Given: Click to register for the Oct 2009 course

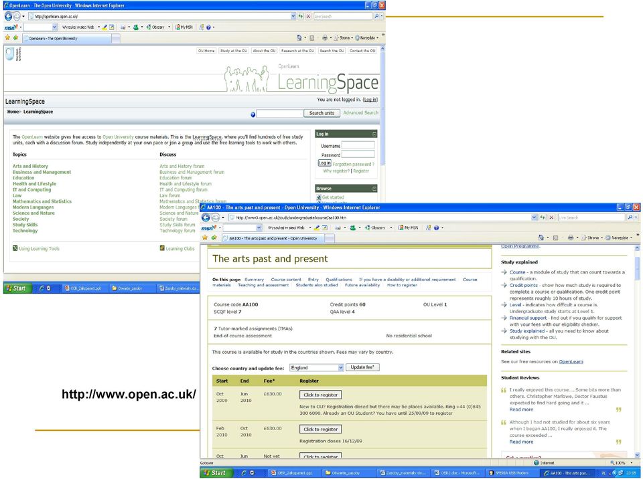Looking at the screenshot, I should [321, 395].
